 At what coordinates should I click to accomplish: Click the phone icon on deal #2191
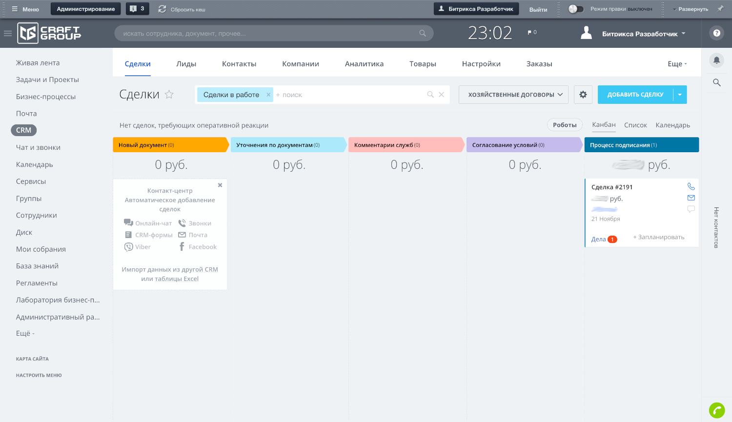pos(691,186)
